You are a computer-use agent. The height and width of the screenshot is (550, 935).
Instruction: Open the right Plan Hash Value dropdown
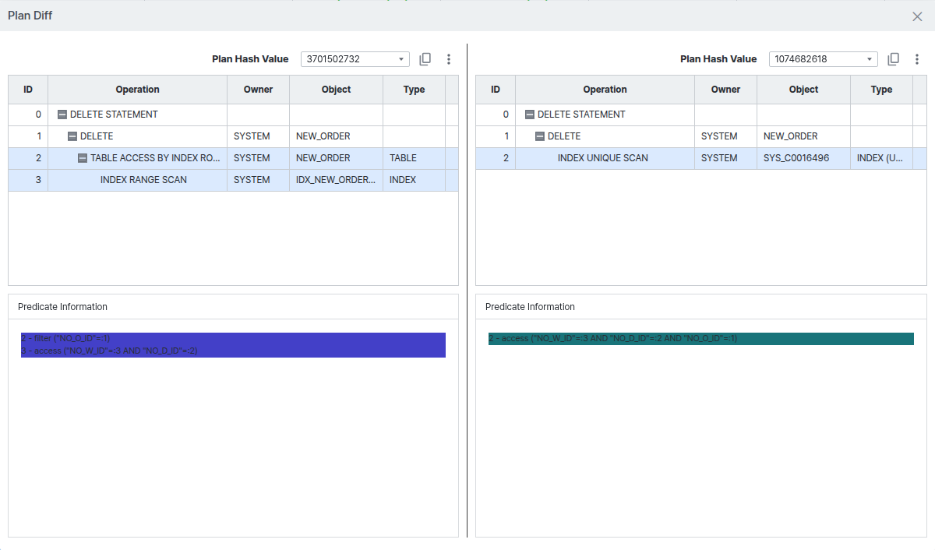click(823, 59)
